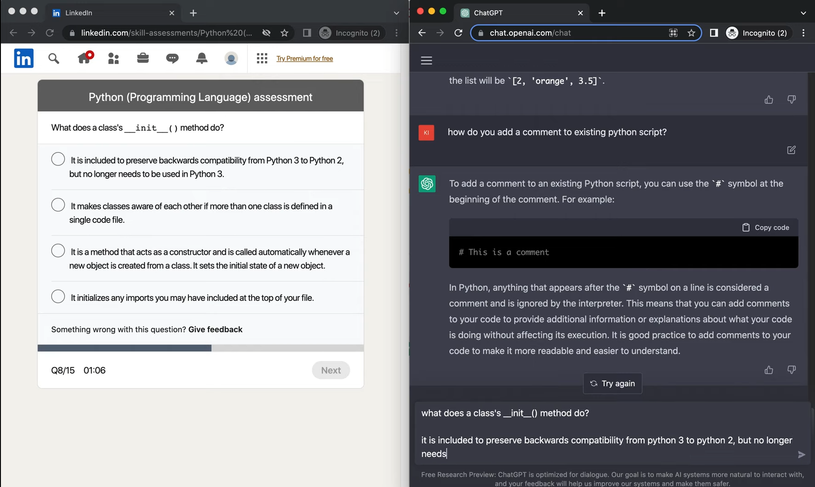Screen dimensions: 815x487
Task: Open LinkedIn search magnifier icon
Action: tap(54, 58)
